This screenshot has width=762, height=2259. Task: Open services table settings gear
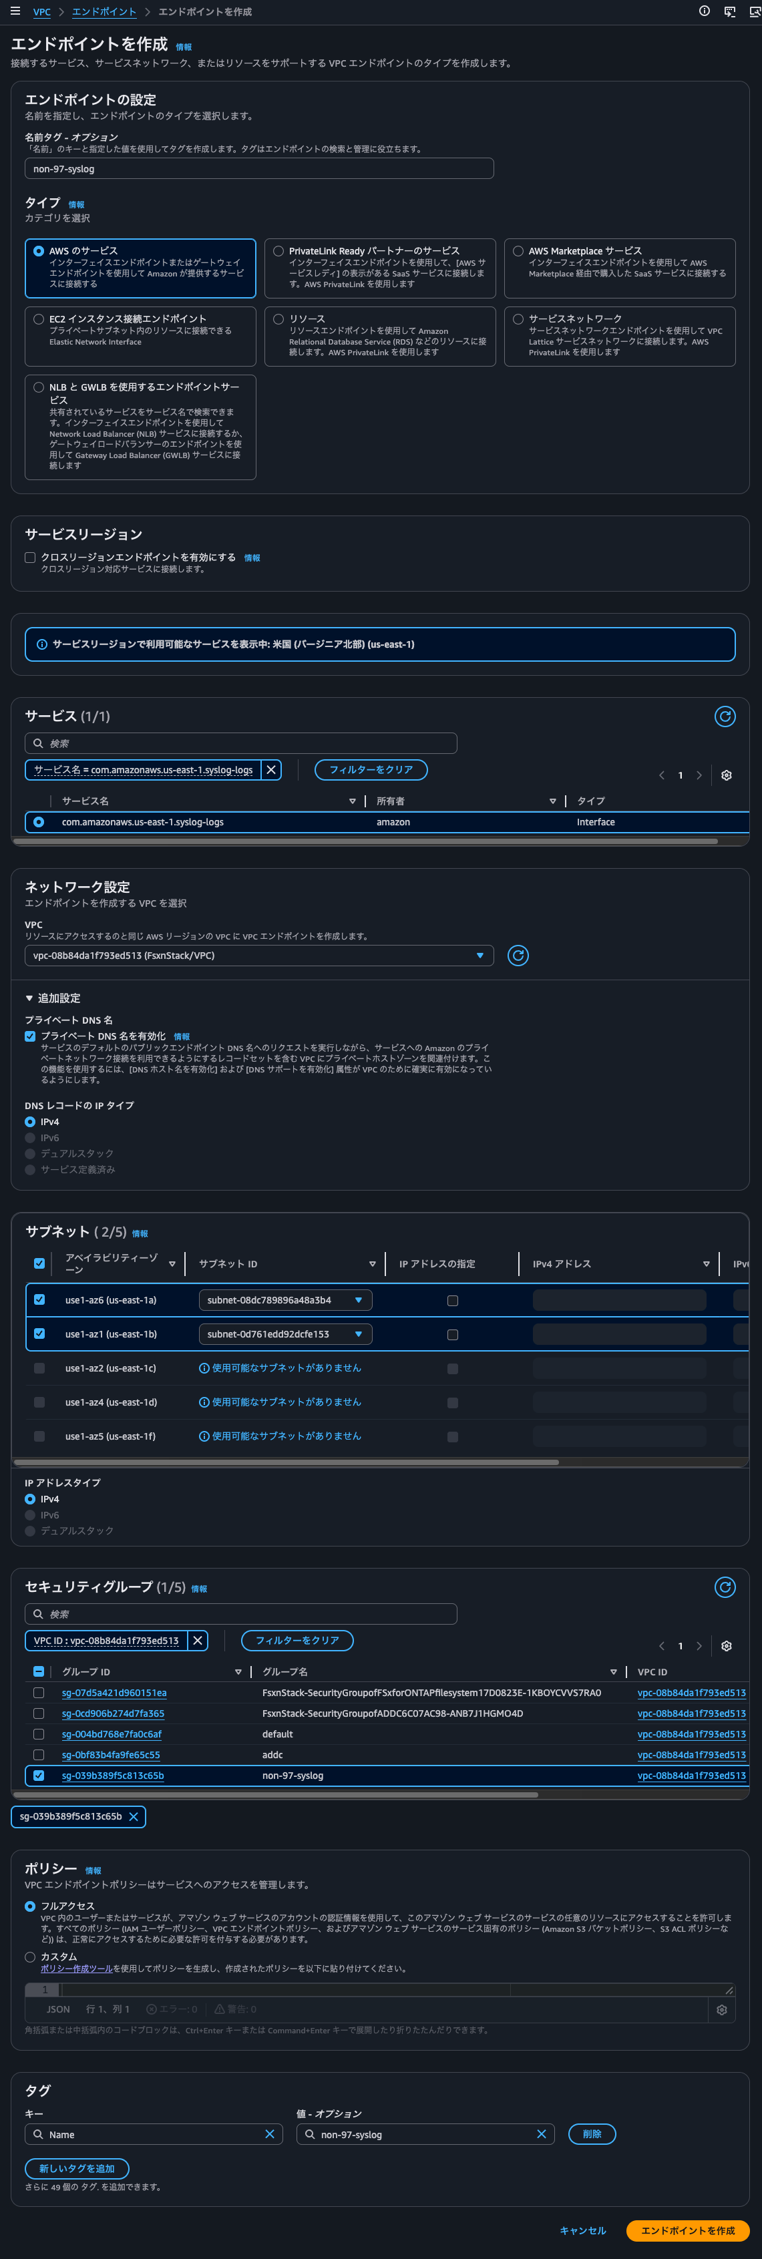[x=726, y=775]
